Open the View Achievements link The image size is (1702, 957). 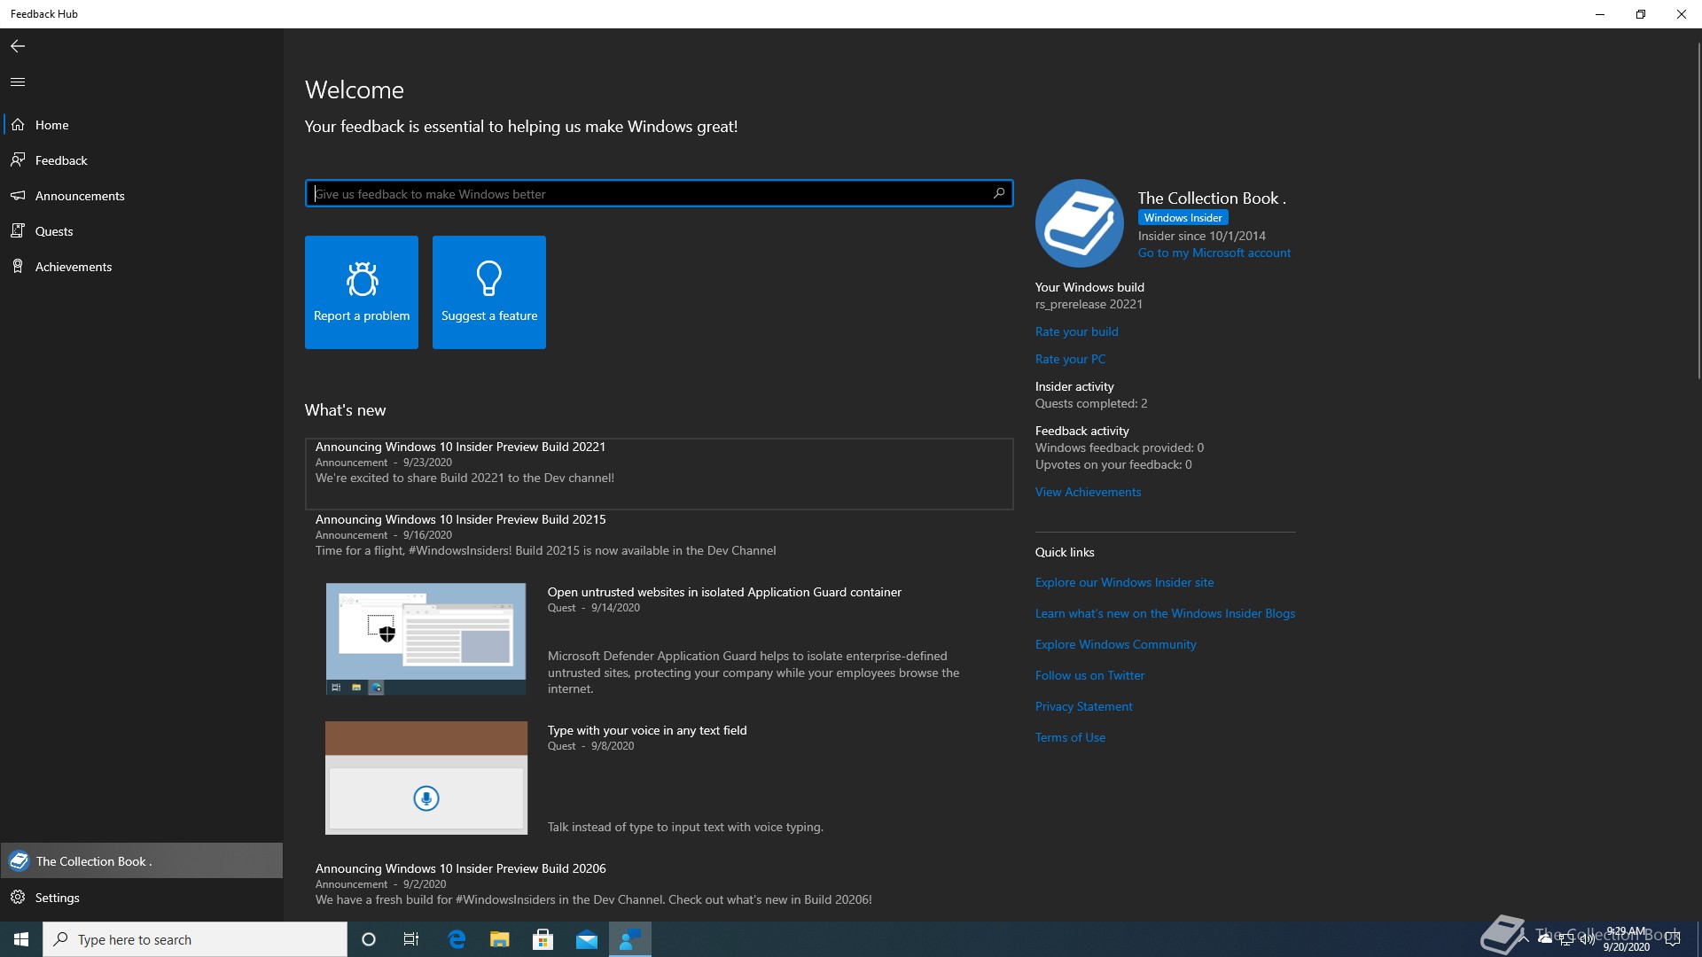1088,492
